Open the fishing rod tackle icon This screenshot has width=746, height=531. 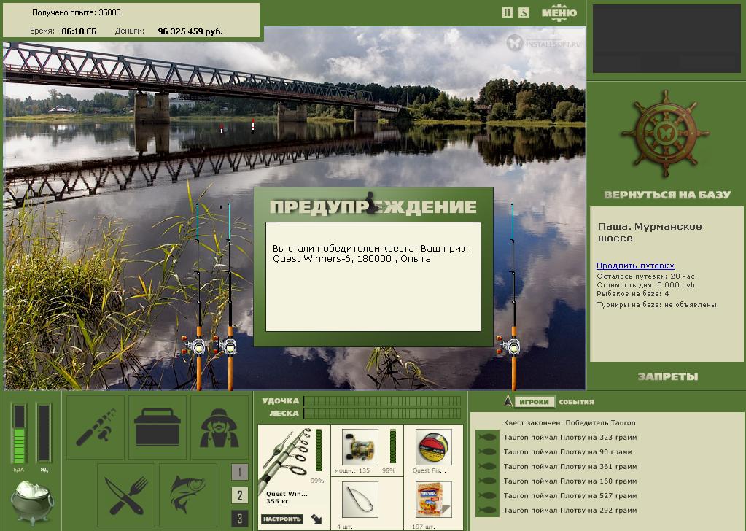(96, 427)
